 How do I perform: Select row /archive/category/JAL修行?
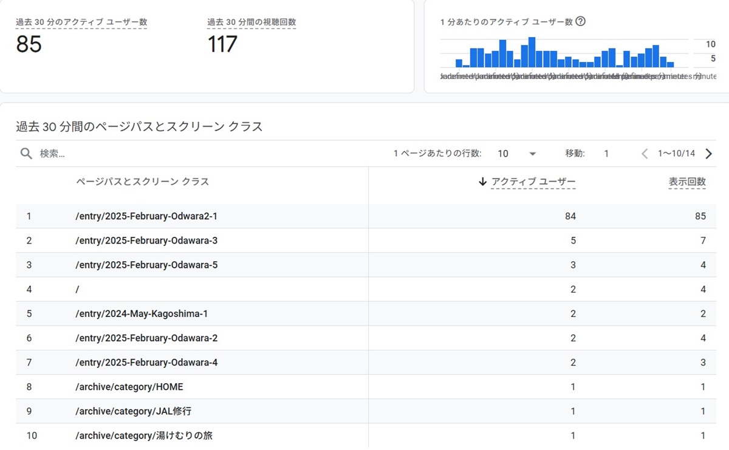pos(366,411)
